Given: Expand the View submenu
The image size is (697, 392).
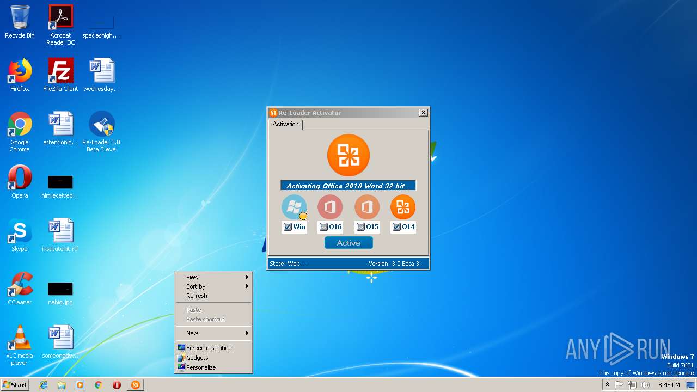Looking at the screenshot, I should (x=213, y=277).
